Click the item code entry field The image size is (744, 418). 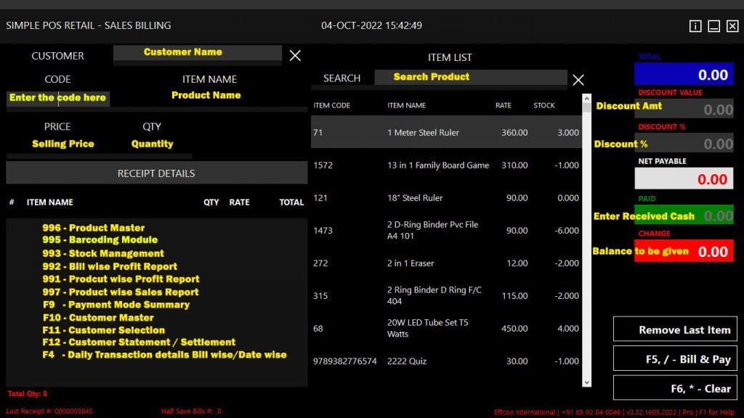point(58,98)
